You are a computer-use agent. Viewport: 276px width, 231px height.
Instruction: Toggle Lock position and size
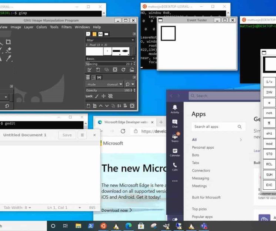tap(103, 96)
